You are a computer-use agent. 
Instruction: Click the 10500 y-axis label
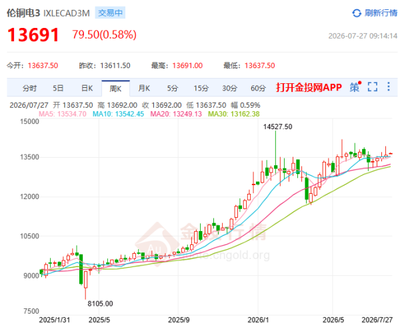pos(29,236)
